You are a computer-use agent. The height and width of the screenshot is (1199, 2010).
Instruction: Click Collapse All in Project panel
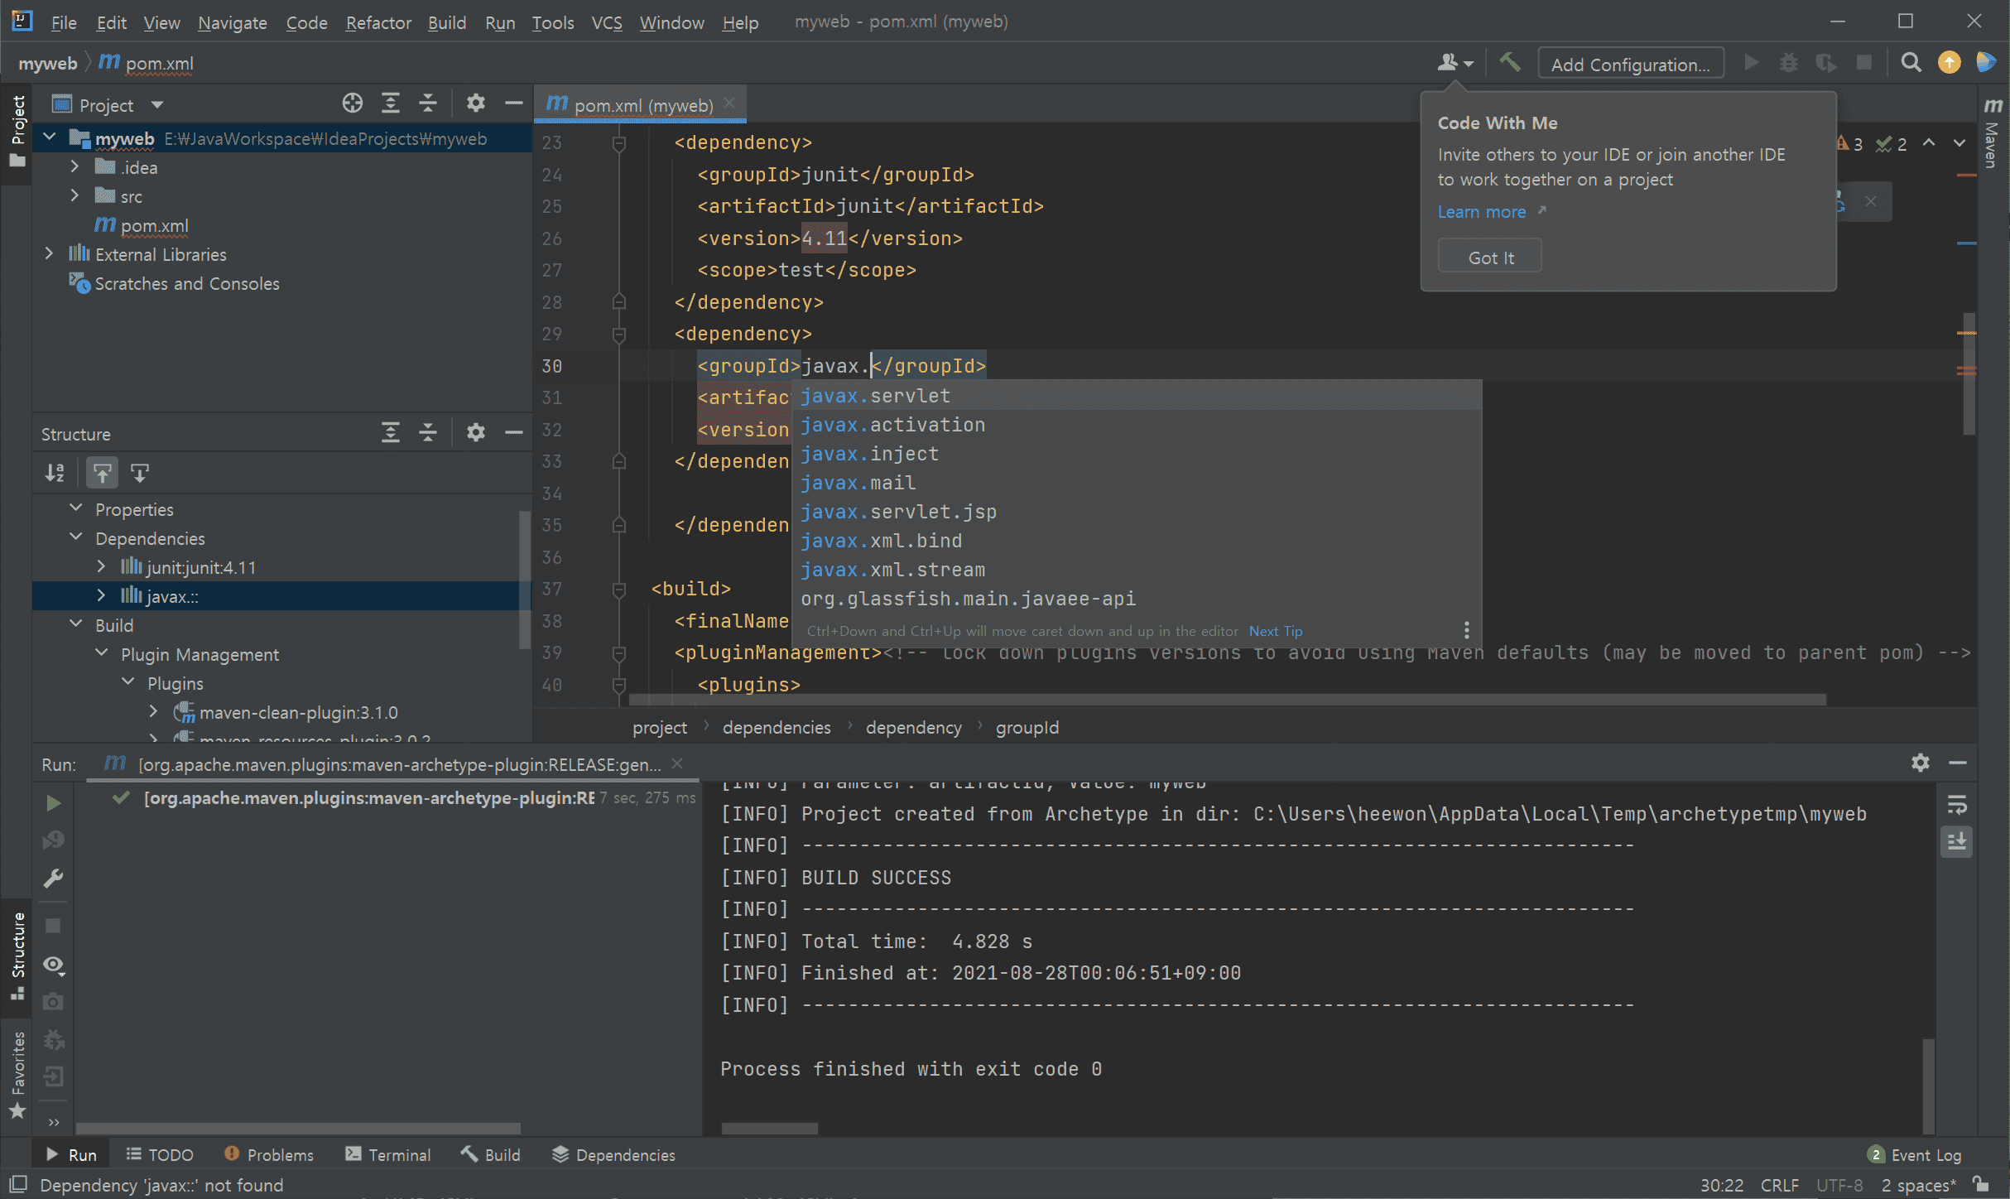click(428, 104)
